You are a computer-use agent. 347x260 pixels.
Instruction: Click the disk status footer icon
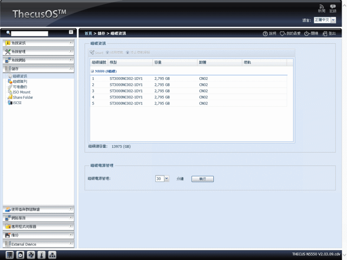(20, 255)
